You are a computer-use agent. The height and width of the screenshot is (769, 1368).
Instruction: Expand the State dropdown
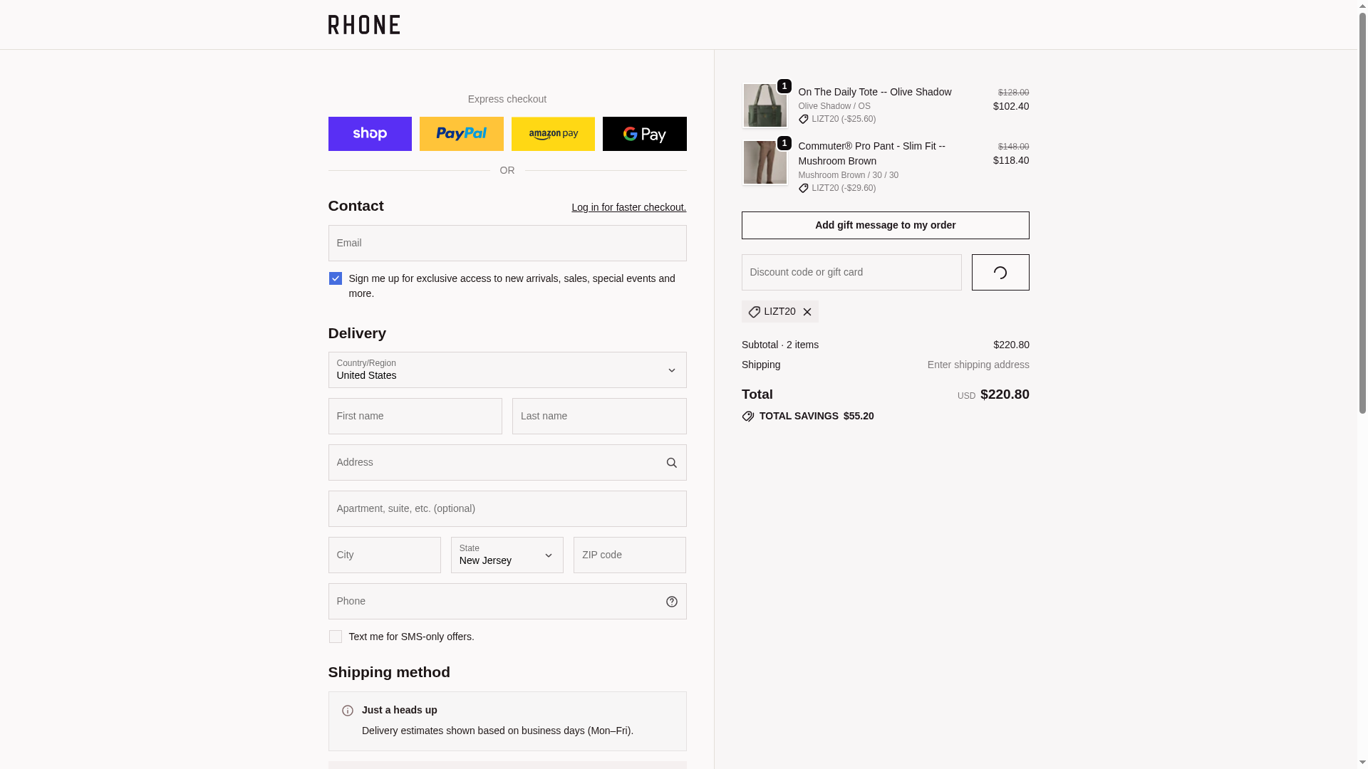(507, 555)
